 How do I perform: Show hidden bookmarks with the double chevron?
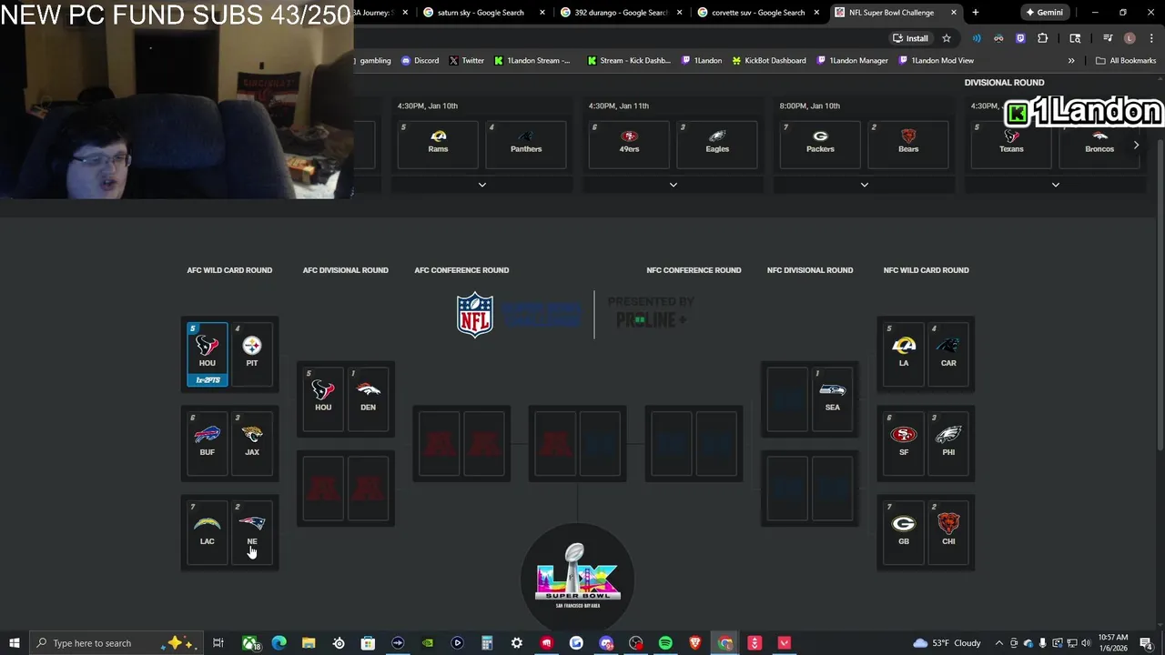point(1071,60)
